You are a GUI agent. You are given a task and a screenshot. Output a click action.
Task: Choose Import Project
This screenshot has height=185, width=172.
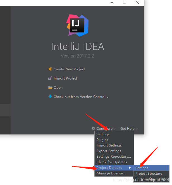tap(65, 78)
